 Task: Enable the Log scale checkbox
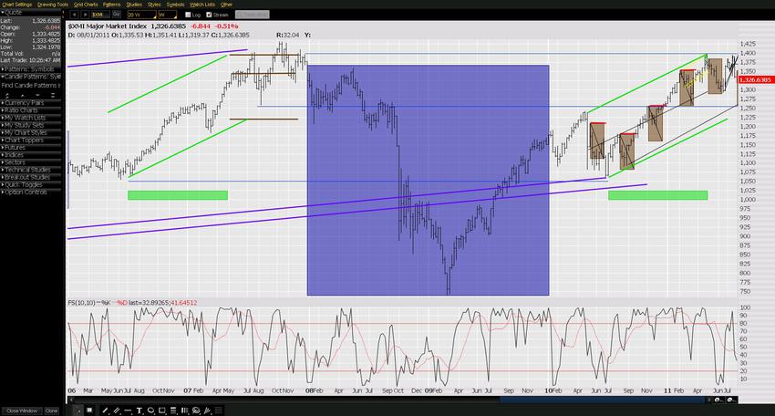coord(188,15)
